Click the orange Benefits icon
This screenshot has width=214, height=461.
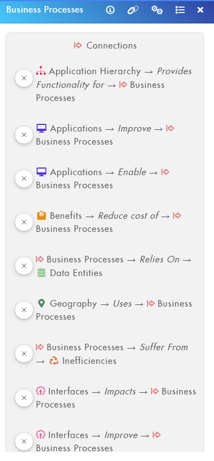coord(41,216)
